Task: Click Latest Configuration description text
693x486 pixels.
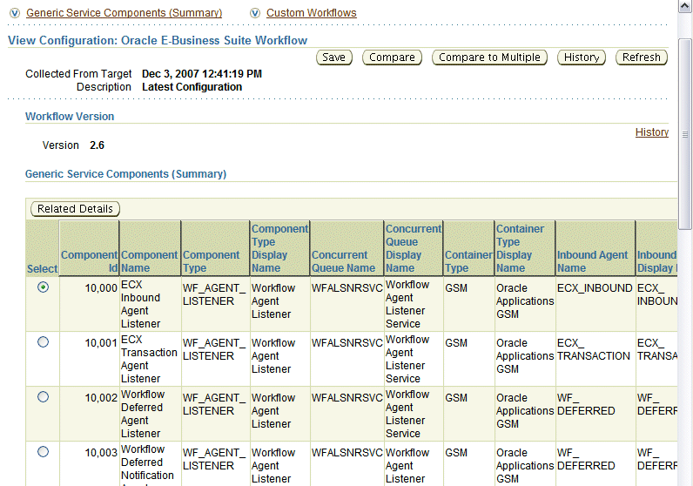Action: click(192, 87)
